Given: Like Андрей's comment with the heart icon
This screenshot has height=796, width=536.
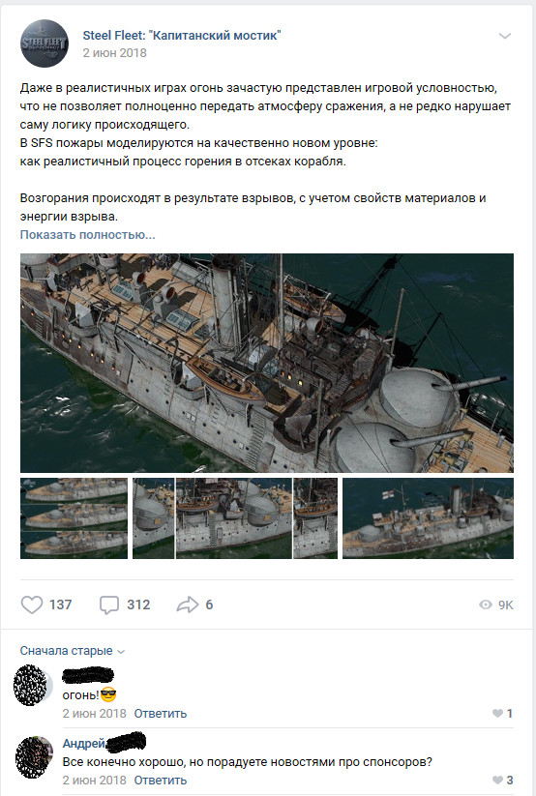Looking at the screenshot, I should tap(498, 780).
